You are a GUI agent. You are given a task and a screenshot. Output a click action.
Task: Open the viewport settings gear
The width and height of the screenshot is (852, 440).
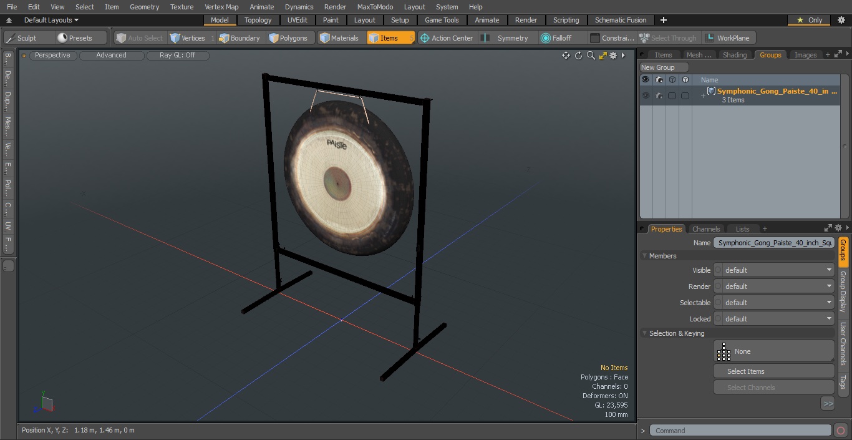613,56
